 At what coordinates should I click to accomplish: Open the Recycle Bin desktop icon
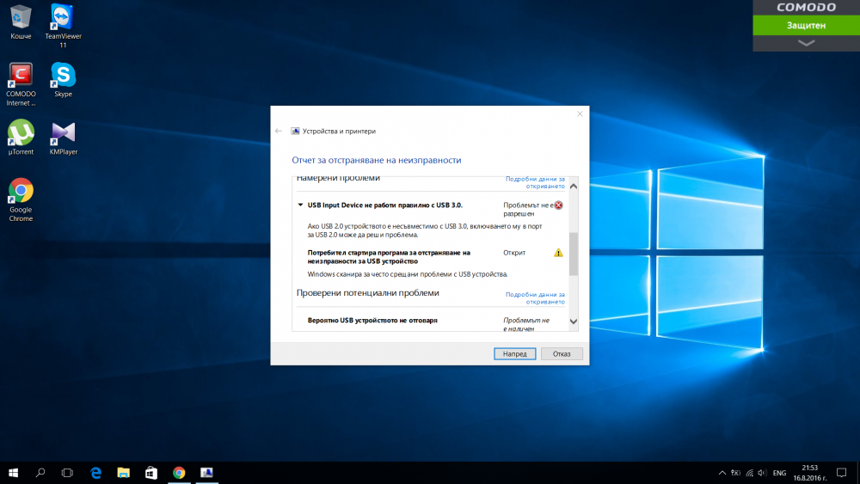coord(21,22)
